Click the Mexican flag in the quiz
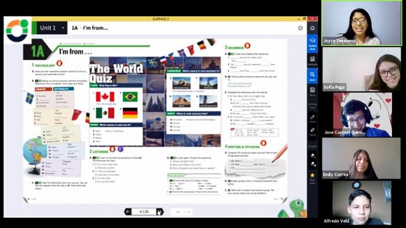Image resolution: width=406 pixels, height=228 pixels. pyautogui.click(x=105, y=113)
